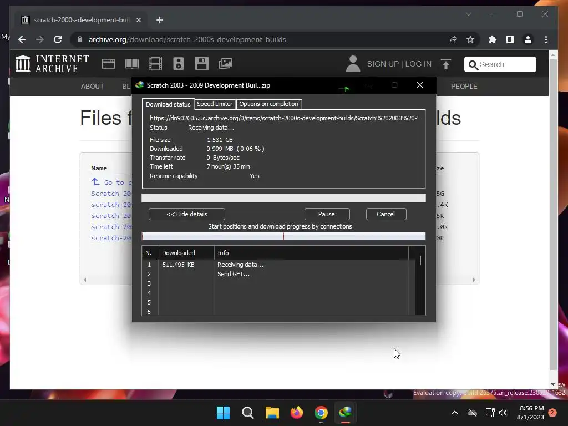The image size is (568, 426).
Task: Open the Software floppy disk icon
Action: click(202, 64)
